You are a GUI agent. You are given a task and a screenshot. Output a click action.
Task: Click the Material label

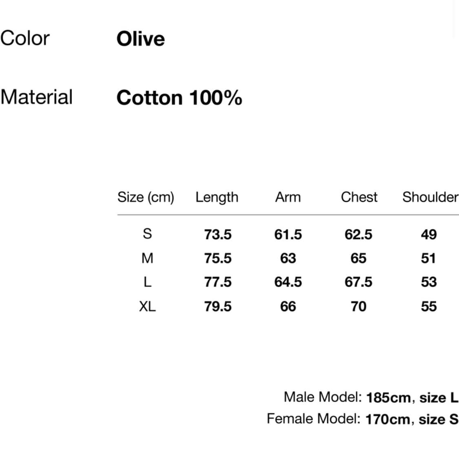(x=37, y=97)
